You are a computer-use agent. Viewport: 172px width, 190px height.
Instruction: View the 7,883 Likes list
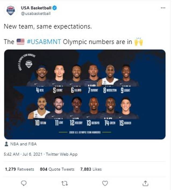[91, 169]
